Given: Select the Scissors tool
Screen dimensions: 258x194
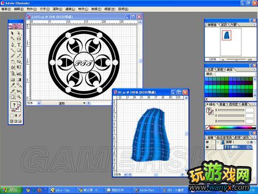Looking at the screenshot, I should point(19,91).
